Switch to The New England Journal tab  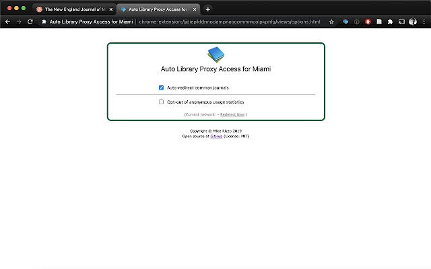coord(74,9)
